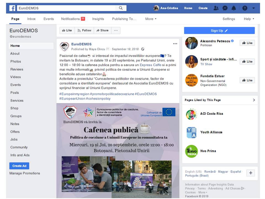The width and height of the screenshot is (265, 199).
Task: Like Sport și sănătate page
Action: point(247,62)
